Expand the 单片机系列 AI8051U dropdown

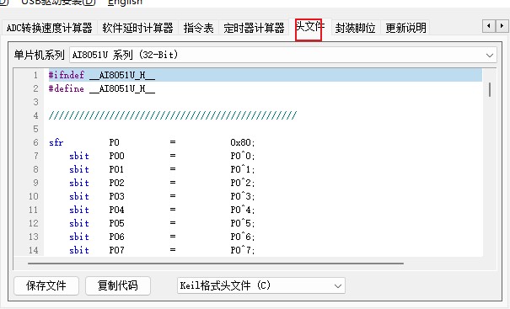(x=283, y=55)
